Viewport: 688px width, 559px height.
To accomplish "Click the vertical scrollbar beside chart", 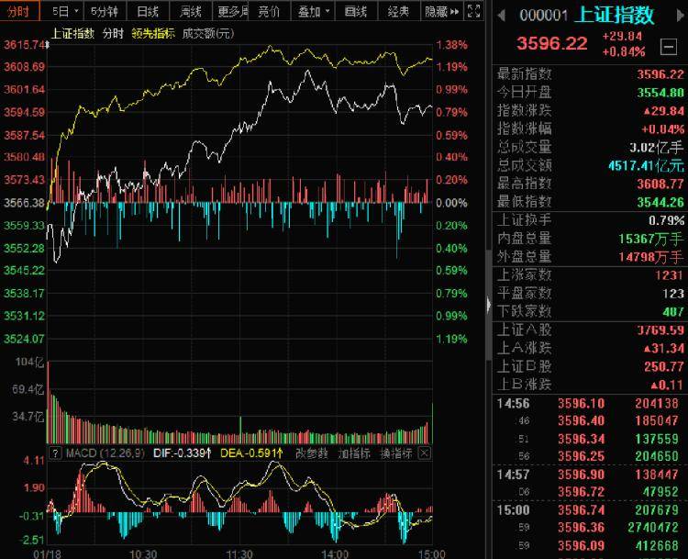I will (x=488, y=281).
